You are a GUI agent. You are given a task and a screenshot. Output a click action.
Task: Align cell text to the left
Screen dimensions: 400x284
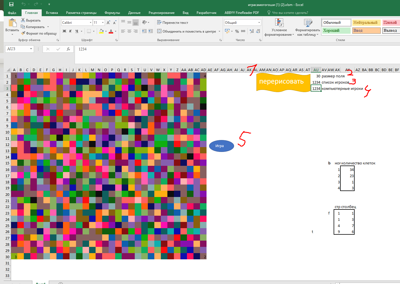(x=123, y=31)
